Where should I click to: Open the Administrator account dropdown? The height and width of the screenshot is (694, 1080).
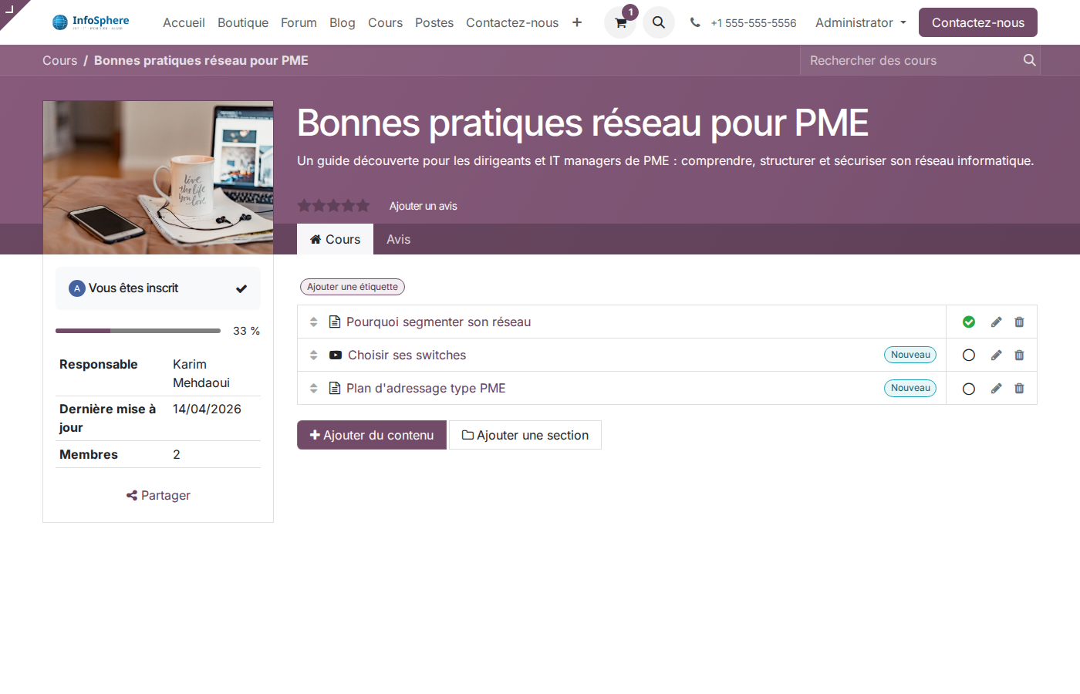pyautogui.click(x=859, y=22)
